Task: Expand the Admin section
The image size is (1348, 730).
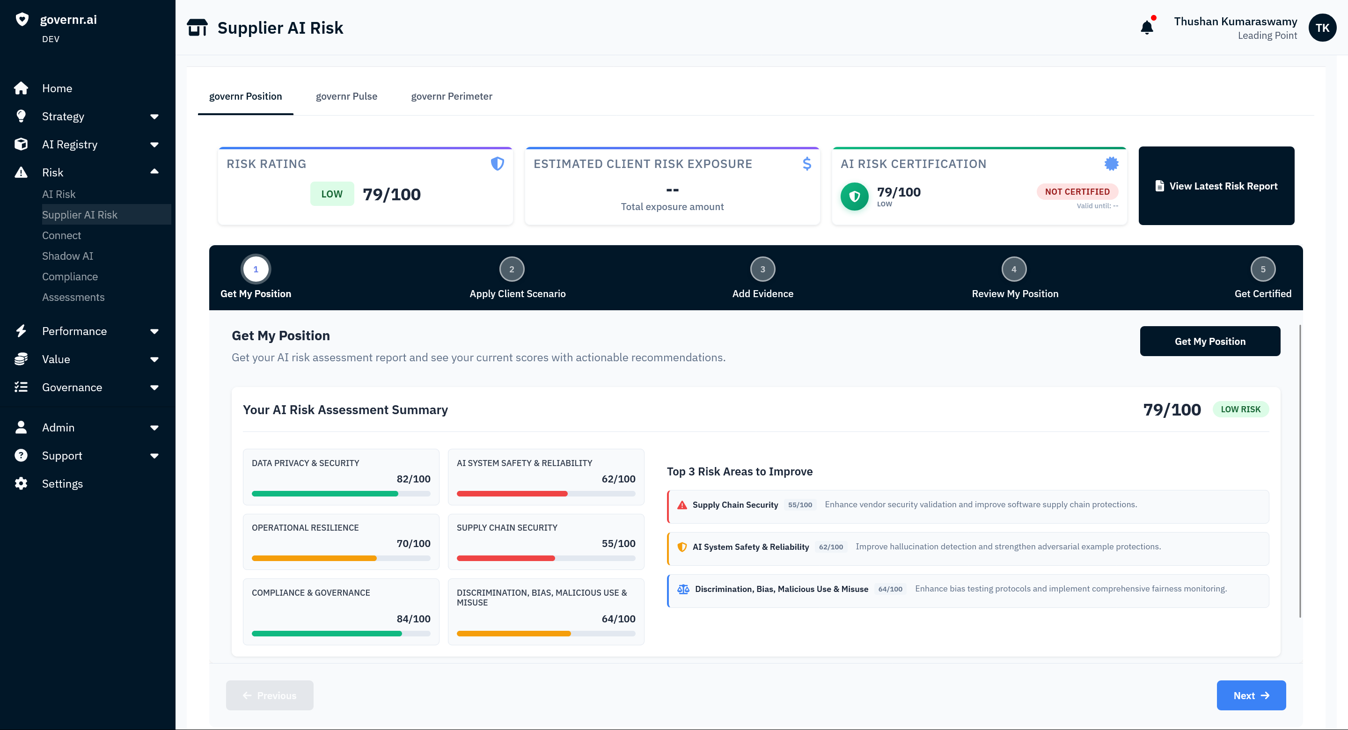Action: coord(154,428)
